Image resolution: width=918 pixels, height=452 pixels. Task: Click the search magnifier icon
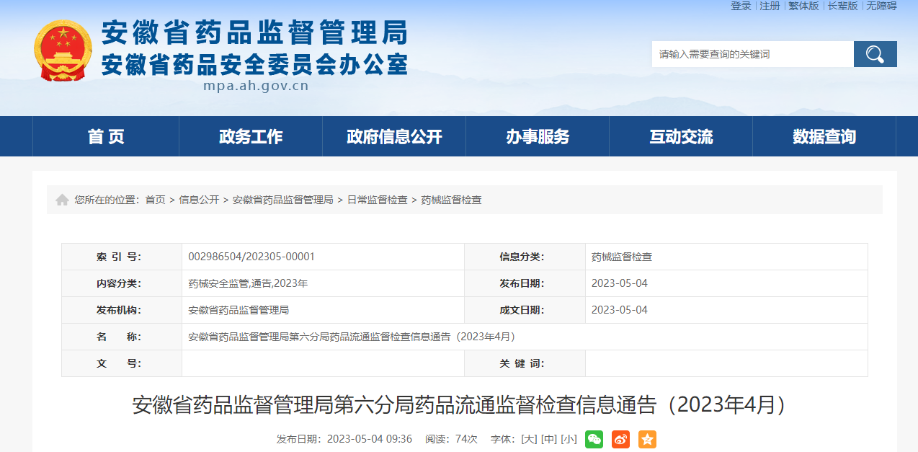click(x=874, y=53)
